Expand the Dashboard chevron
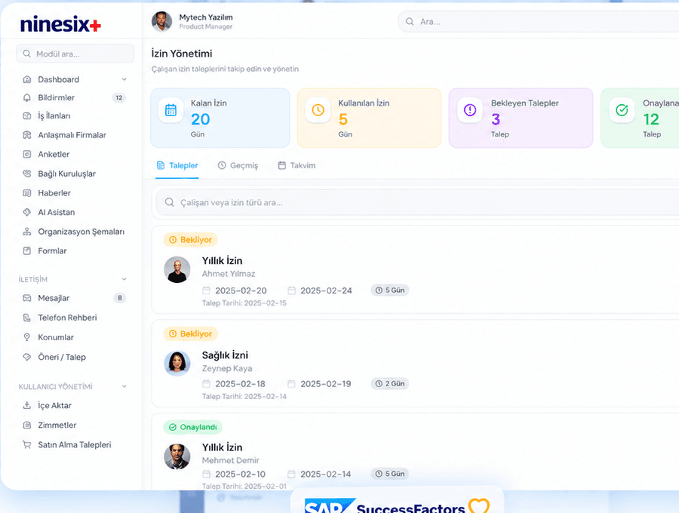The image size is (679, 513). point(124,79)
